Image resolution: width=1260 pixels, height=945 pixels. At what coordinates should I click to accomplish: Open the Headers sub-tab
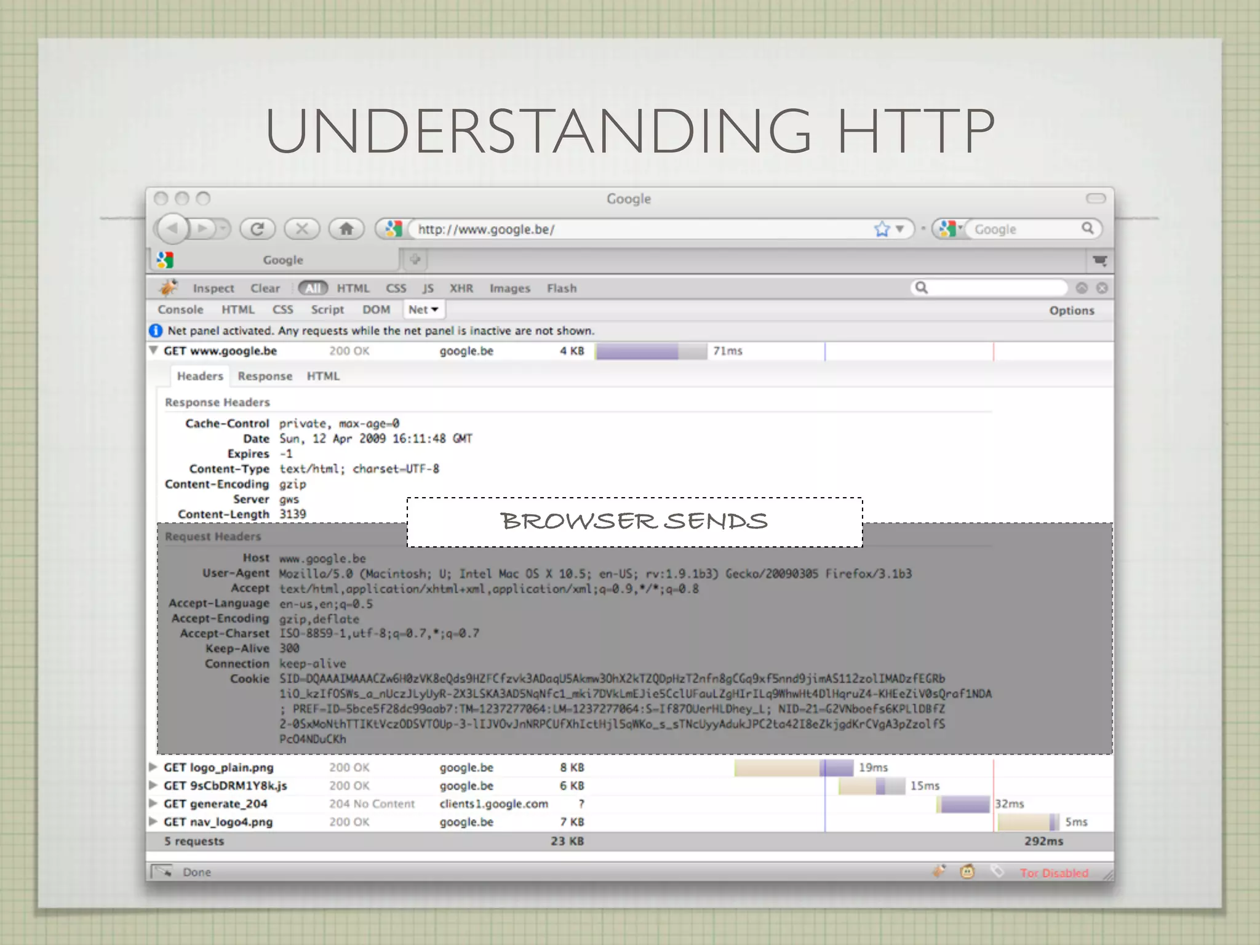click(200, 376)
